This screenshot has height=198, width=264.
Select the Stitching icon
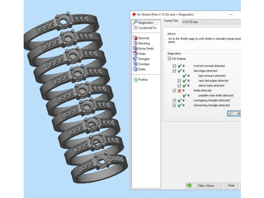135,43
